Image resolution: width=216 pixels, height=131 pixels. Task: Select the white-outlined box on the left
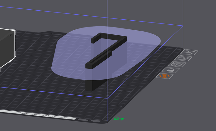click(8, 48)
